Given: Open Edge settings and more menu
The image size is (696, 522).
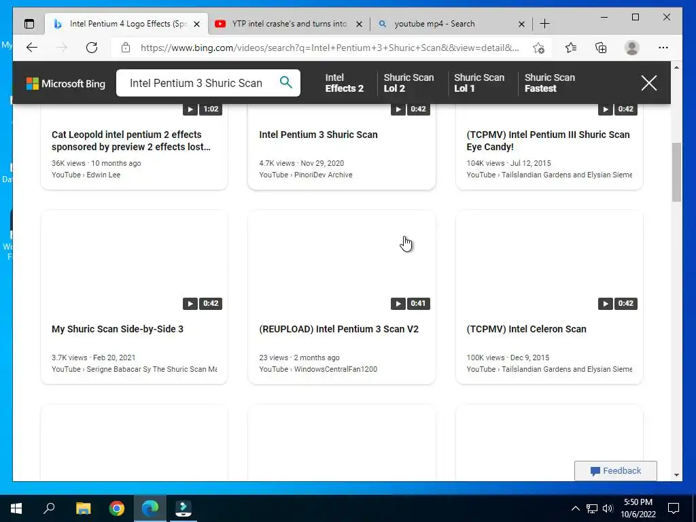Looking at the screenshot, I should (663, 48).
